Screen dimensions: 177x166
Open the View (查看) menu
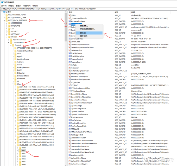click(x=19, y=6)
